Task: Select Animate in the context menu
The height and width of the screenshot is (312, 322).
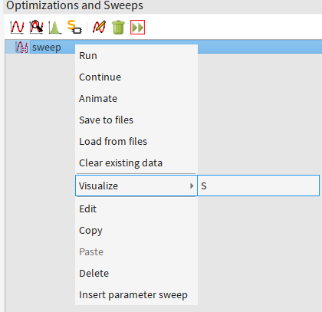Action: click(x=136, y=99)
